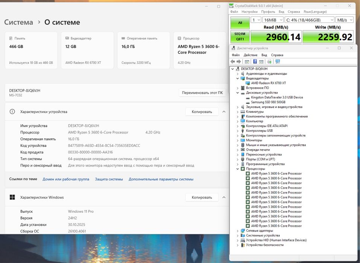Run the SEQ1M Q8T1 benchmark test
Screen dimensions: 360x263
(x=239, y=37)
